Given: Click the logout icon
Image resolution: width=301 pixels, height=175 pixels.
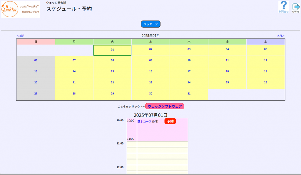Looking at the screenshot, I should coord(295,8).
